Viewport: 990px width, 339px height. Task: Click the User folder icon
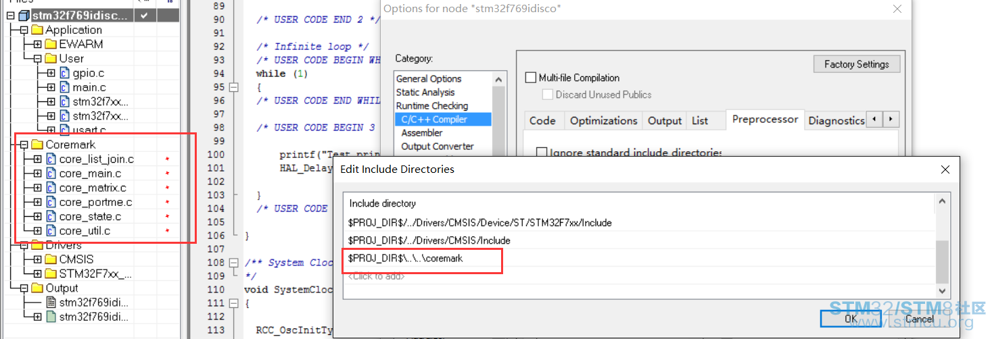click(x=51, y=58)
